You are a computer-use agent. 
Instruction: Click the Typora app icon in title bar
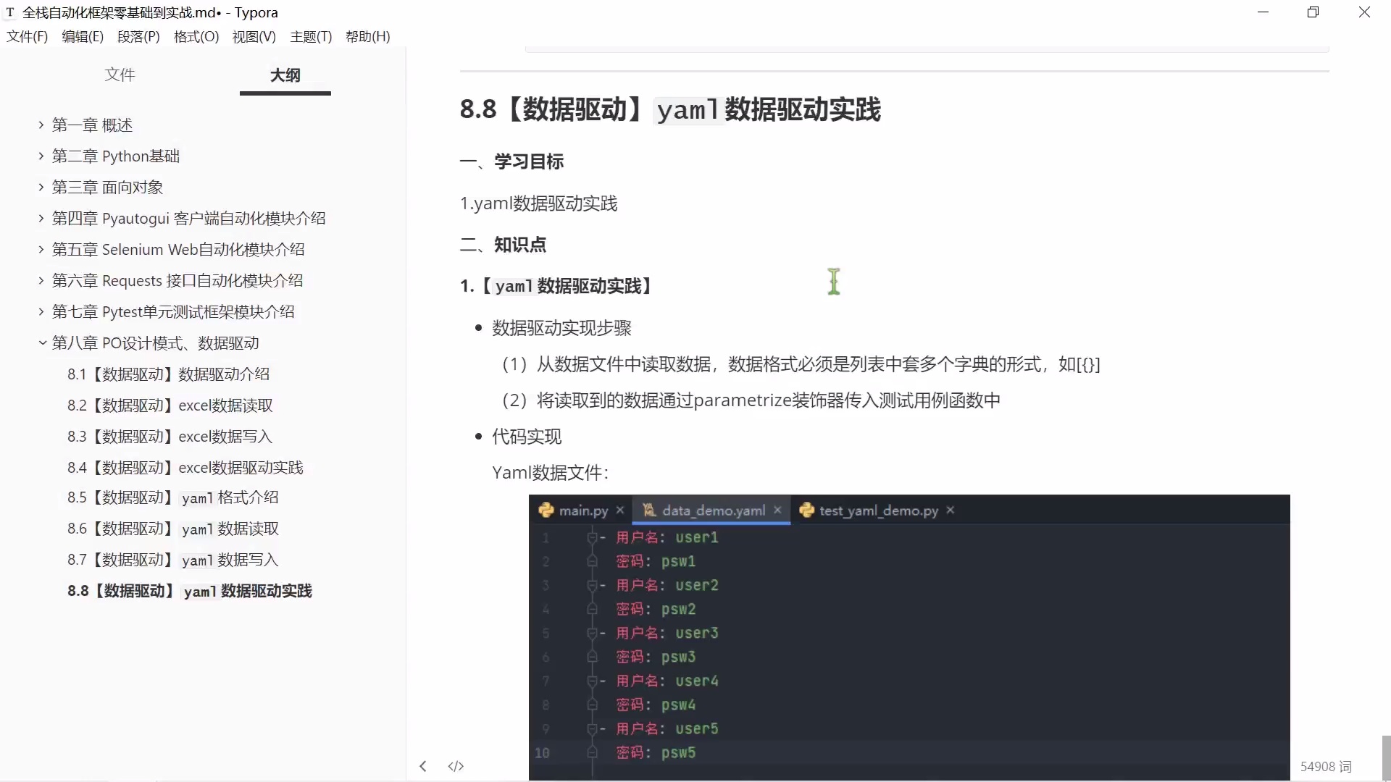(x=10, y=12)
